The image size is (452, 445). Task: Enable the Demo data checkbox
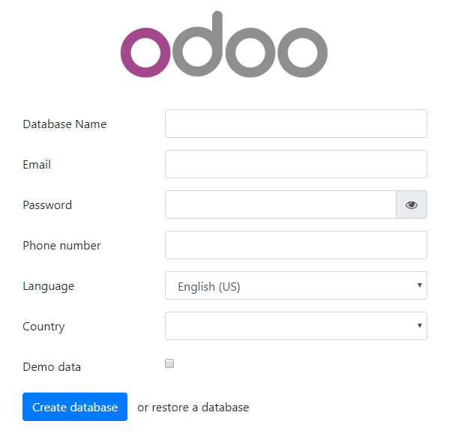tap(169, 363)
